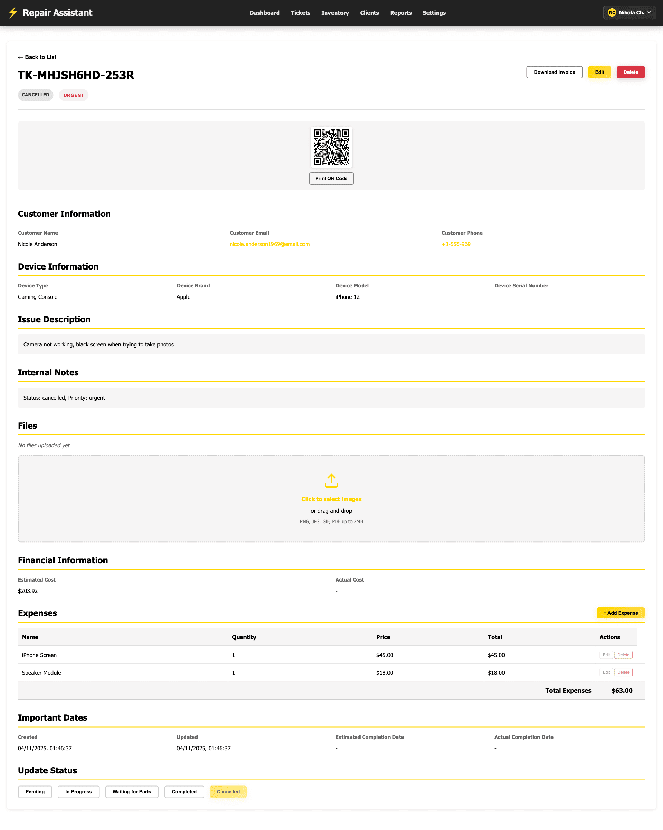
Task: Select the Waiting for Parts status toggle
Action: pos(132,792)
